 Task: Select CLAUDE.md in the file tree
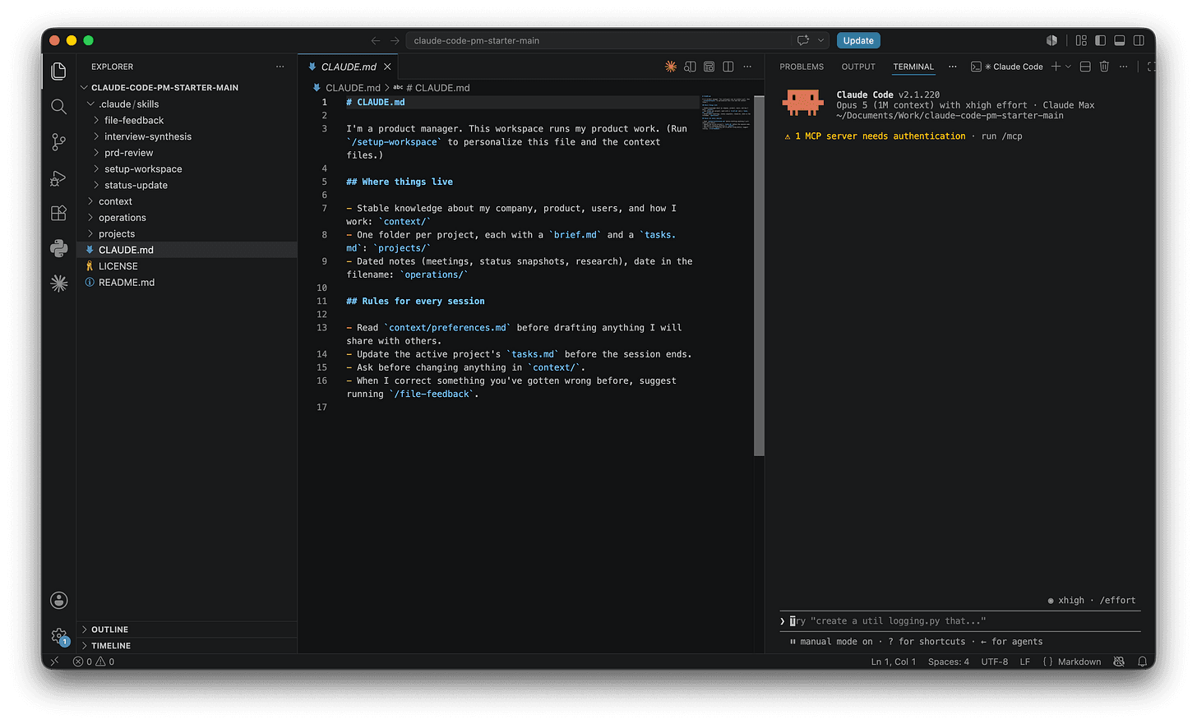pos(187,250)
